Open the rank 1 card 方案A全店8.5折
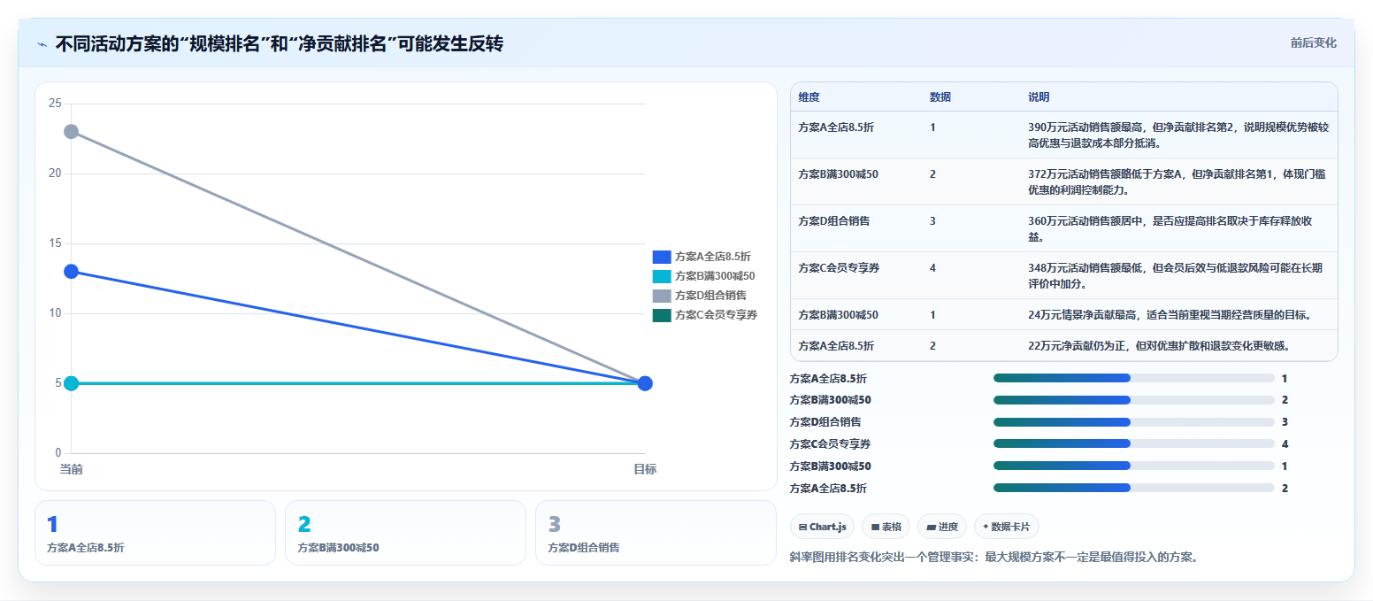Viewport: 1373px width, 601px height. (x=156, y=533)
